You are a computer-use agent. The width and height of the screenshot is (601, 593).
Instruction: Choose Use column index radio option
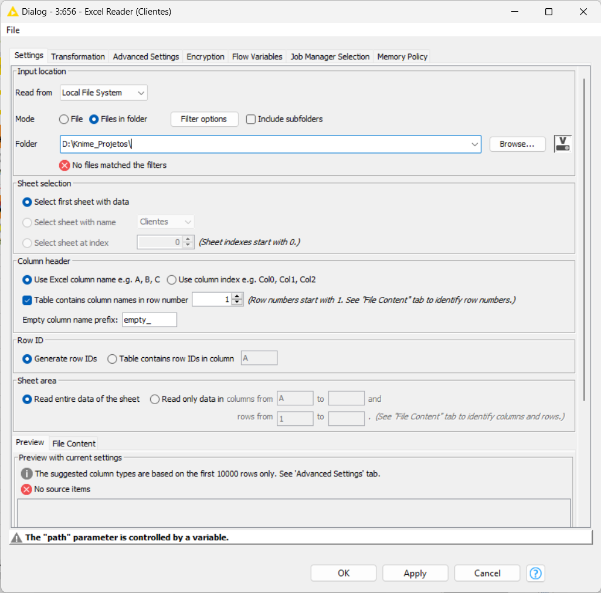(x=172, y=280)
